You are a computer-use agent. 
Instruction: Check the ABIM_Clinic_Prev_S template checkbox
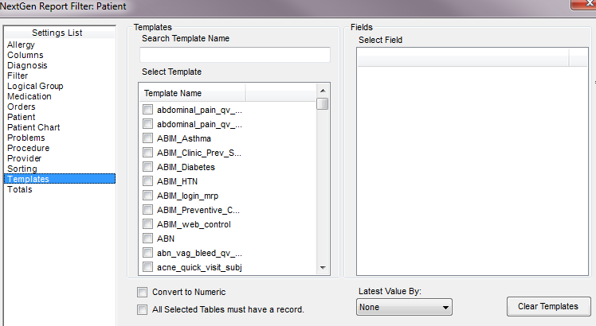pyautogui.click(x=148, y=153)
